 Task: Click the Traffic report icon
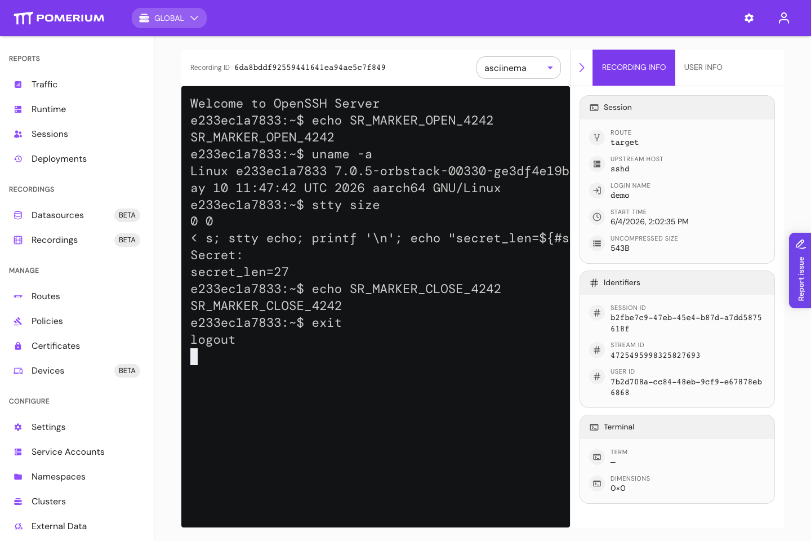[x=18, y=85]
